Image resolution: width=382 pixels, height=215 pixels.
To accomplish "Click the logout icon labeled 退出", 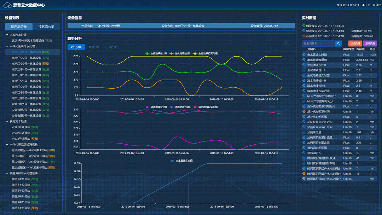I will (374, 5).
